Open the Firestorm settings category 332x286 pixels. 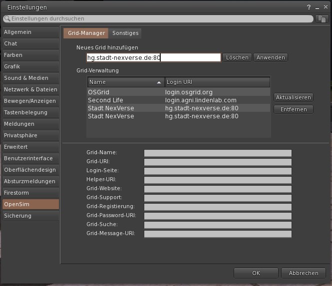point(31,193)
